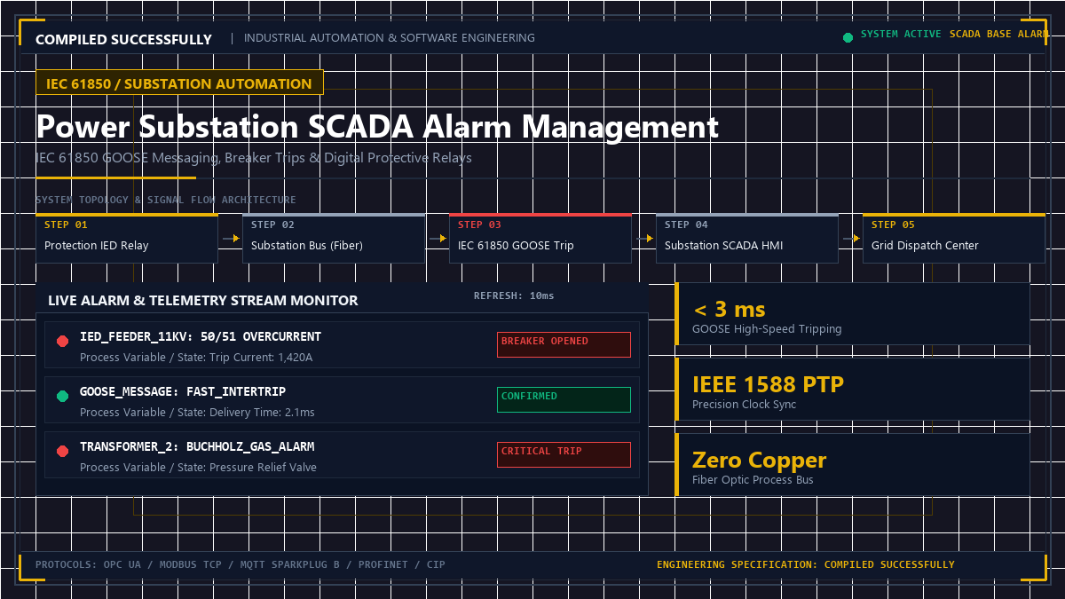Click the red alarm dot for IED_FEEDER_11KV
1065x599 pixels.
coord(62,342)
